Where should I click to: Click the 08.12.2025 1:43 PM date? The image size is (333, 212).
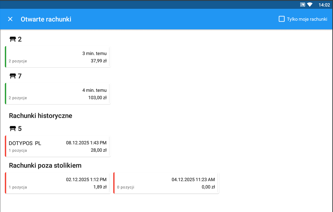86,143
